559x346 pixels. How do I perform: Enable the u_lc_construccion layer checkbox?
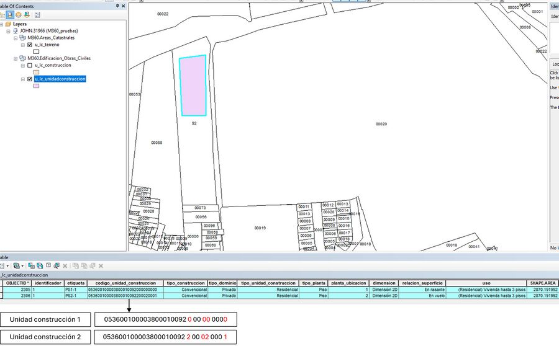point(30,65)
